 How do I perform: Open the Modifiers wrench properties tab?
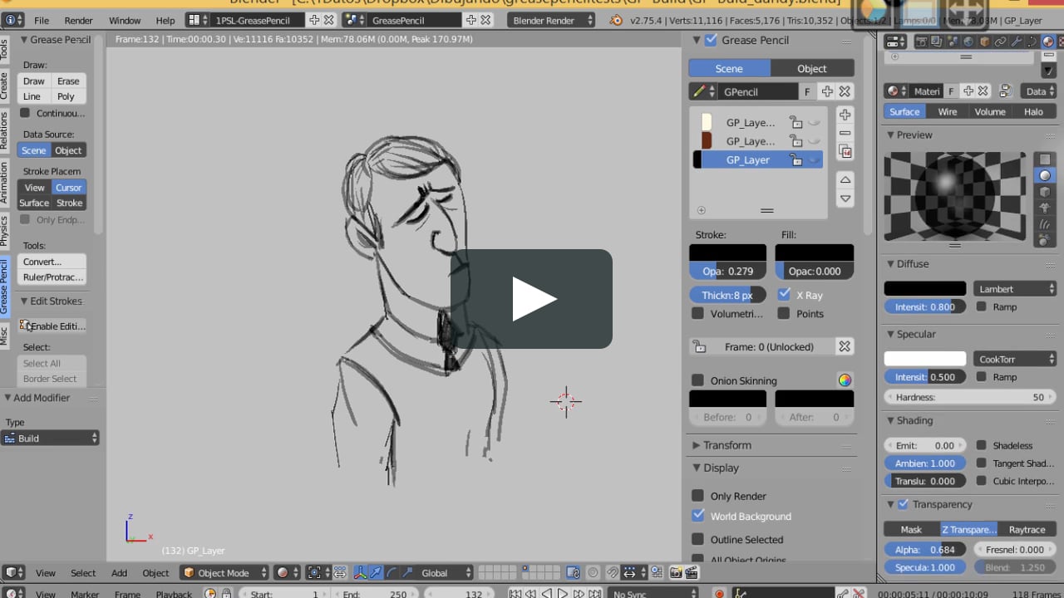click(x=1016, y=42)
